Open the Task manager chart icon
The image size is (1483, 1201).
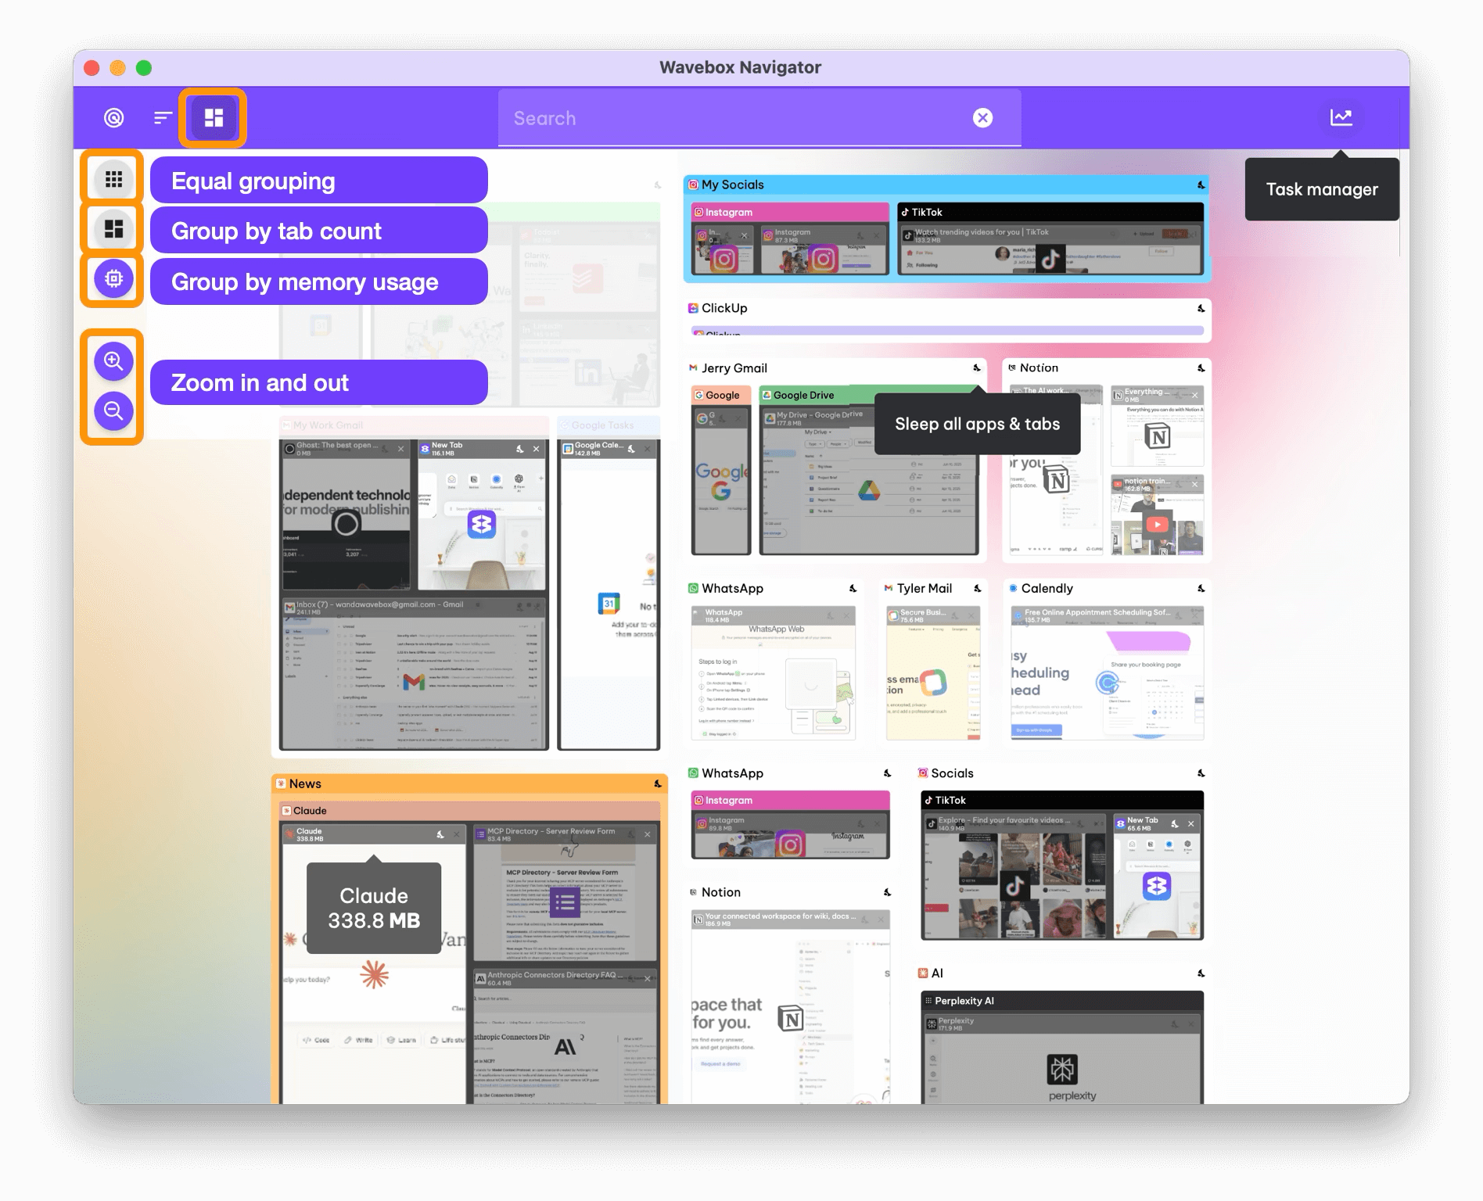pyautogui.click(x=1341, y=118)
